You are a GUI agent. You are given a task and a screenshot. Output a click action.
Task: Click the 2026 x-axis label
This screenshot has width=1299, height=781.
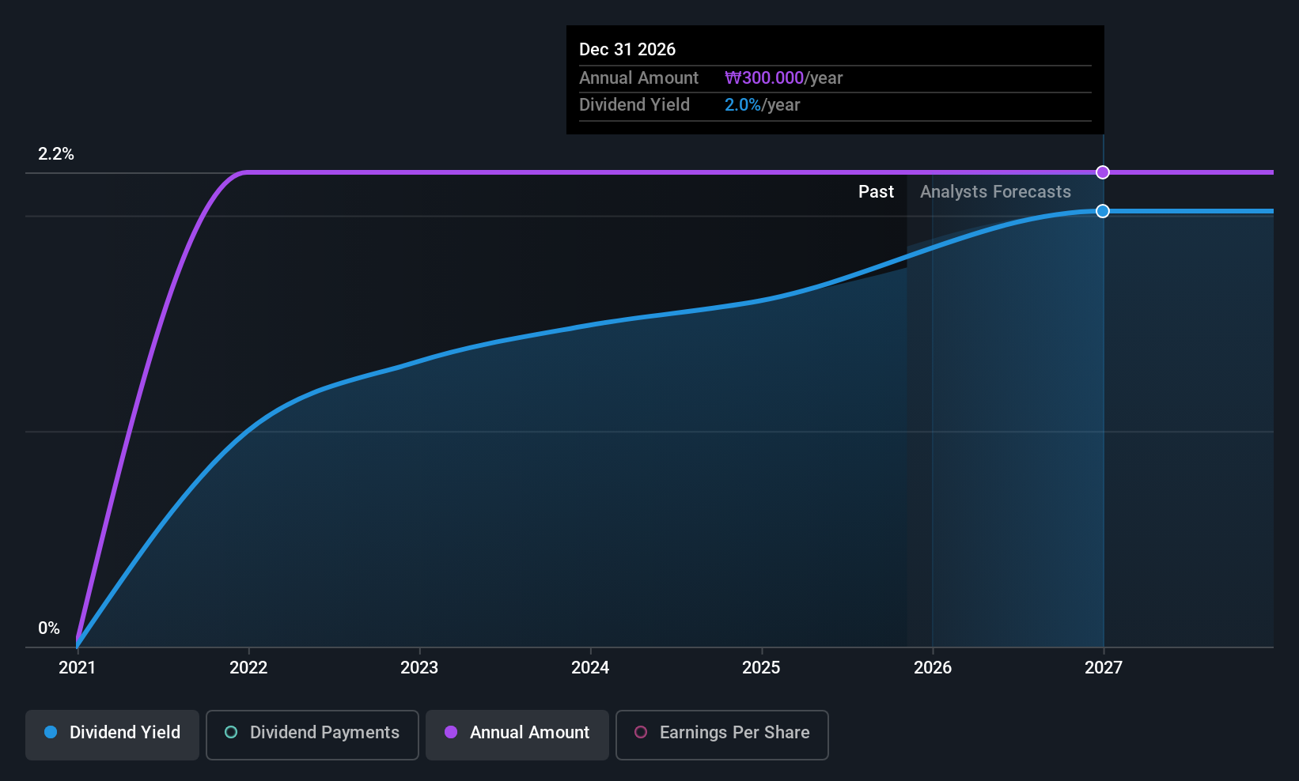(x=933, y=668)
